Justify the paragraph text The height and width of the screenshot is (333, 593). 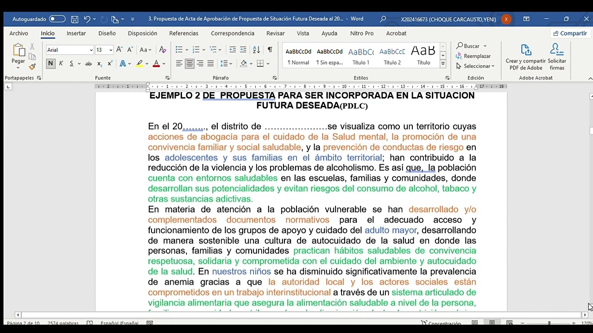tap(210, 63)
